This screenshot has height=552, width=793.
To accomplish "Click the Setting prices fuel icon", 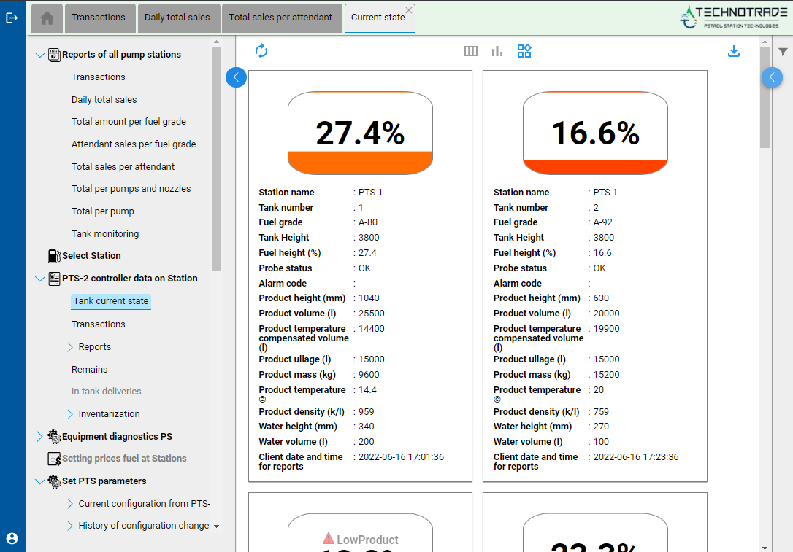I will (x=54, y=459).
